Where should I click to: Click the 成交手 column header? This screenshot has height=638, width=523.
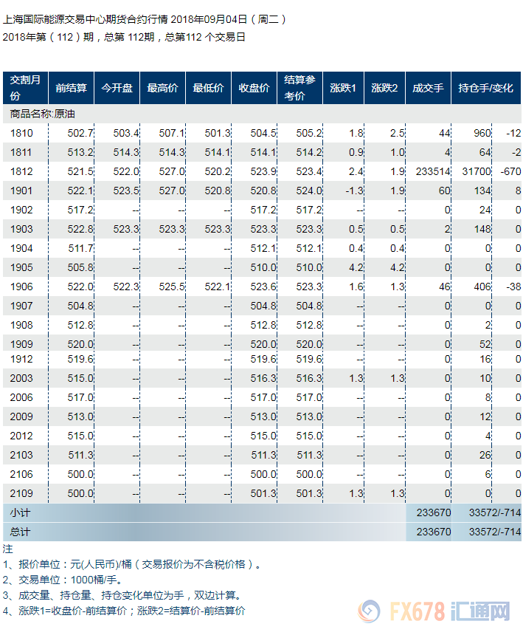point(428,88)
